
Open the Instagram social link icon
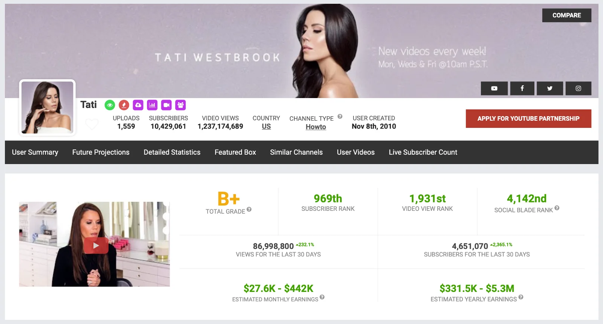(x=578, y=88)
